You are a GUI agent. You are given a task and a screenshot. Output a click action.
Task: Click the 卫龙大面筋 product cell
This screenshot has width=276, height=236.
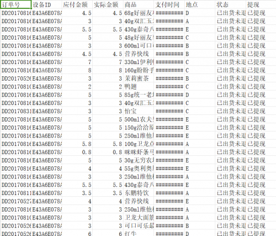(139, 217)
